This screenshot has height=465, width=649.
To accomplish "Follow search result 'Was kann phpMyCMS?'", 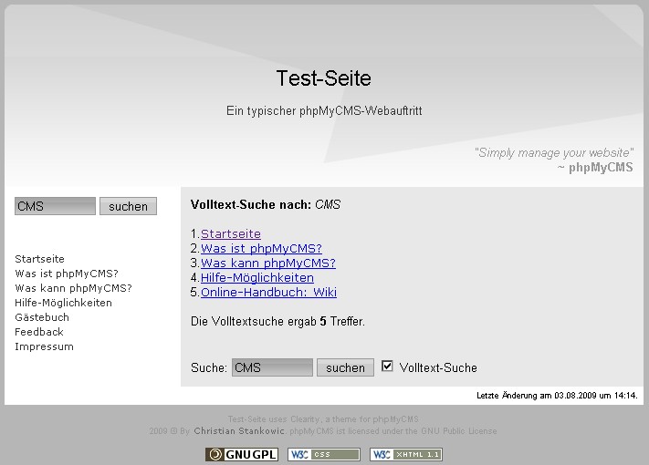I will pos(268,263).
